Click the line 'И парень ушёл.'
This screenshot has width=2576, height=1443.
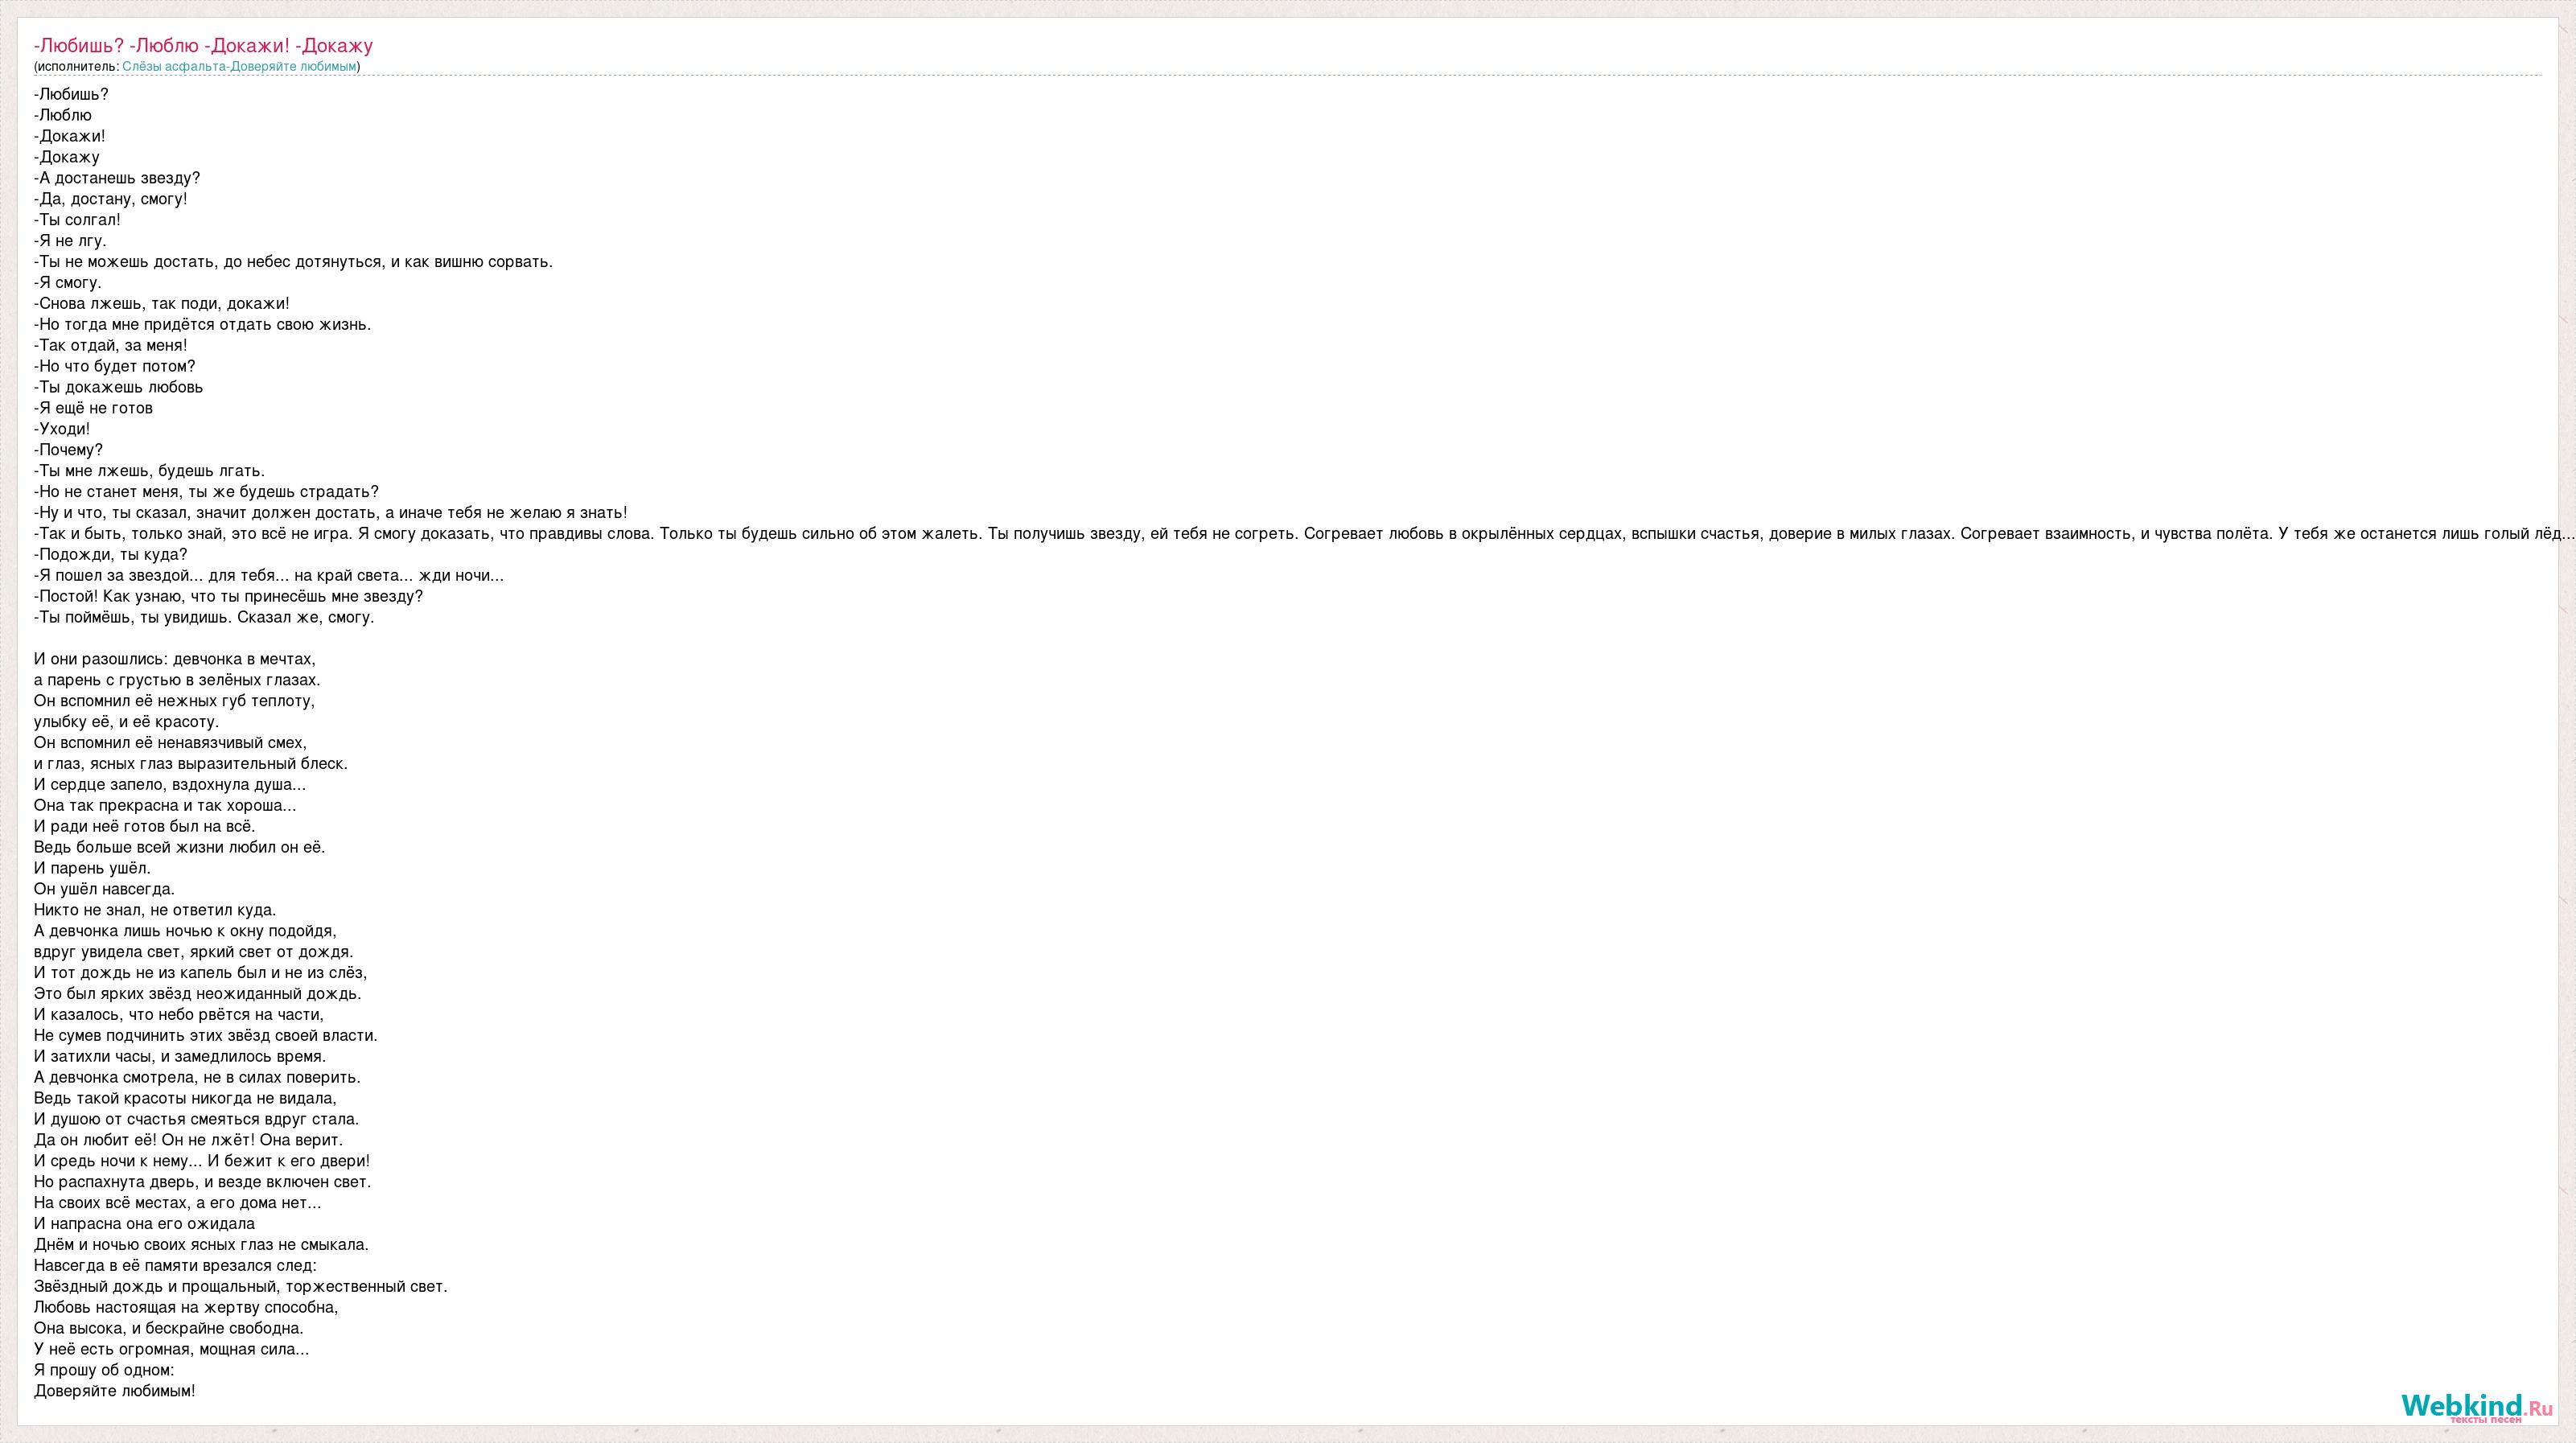tap(92, 868)
